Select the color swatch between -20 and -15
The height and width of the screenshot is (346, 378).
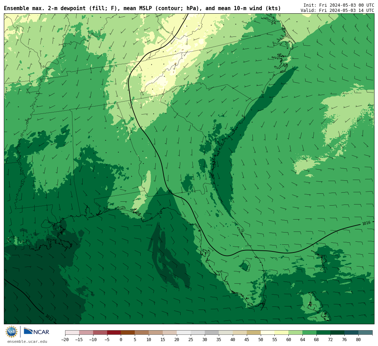[72, 333]
